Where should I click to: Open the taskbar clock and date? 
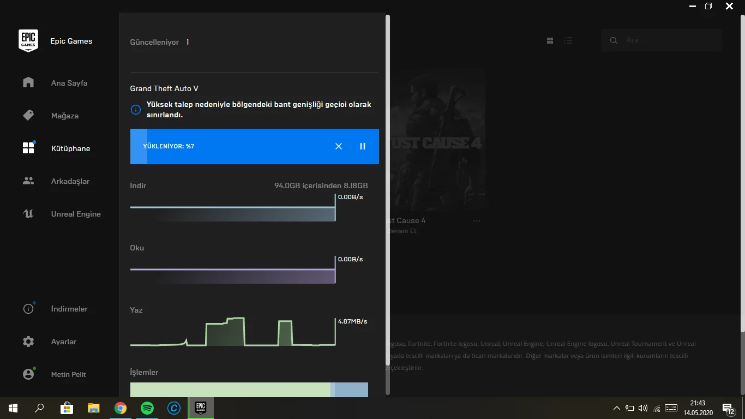pos(698,408)
